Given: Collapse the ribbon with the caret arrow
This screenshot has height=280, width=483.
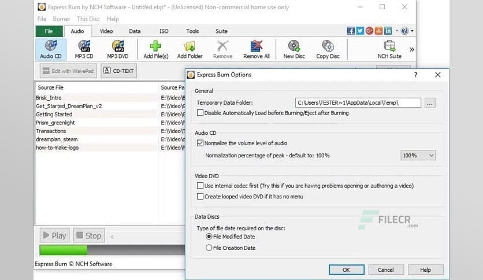Looking at the screenshot, I should (x=397, y=31).
